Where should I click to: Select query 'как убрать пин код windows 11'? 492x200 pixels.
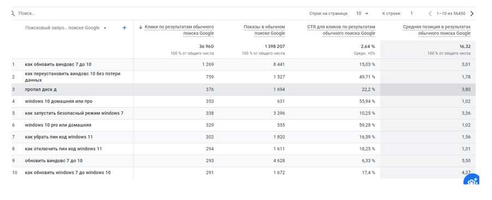tap(58, 137)
